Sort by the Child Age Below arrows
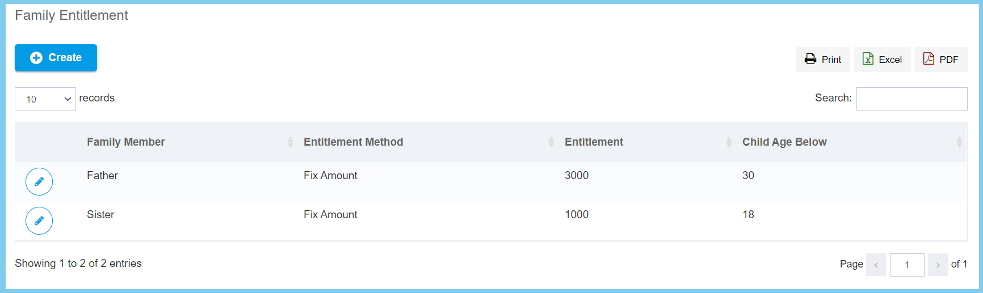983x293 pixels. tap(959, 142)
